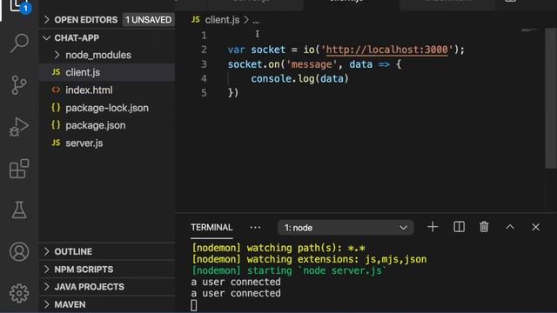Open the Search view in activity bar

pyautogui.click(x=19, y=43)
